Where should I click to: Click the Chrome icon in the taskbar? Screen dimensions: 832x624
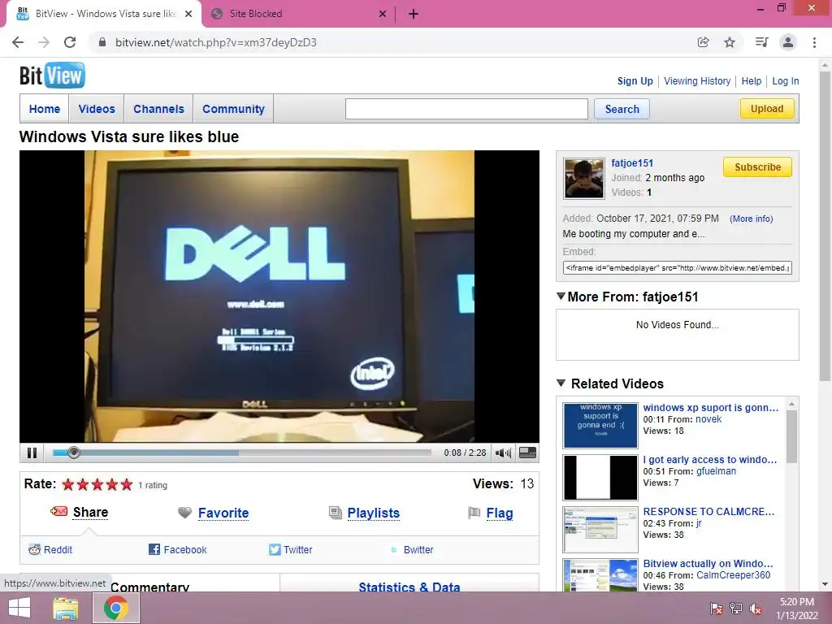116,608
